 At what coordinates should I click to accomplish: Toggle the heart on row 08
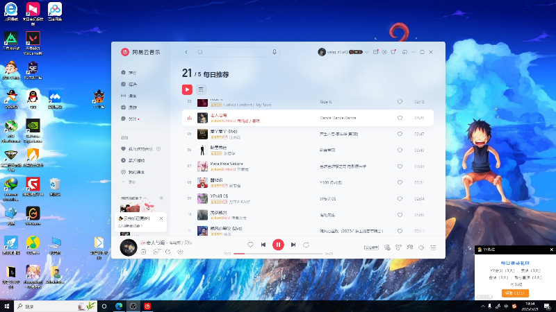(x=400, y=182)
